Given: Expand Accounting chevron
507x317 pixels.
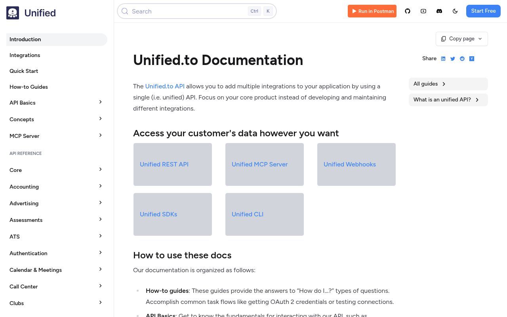Looking at the screenshot, I should [x=100, y=186].
